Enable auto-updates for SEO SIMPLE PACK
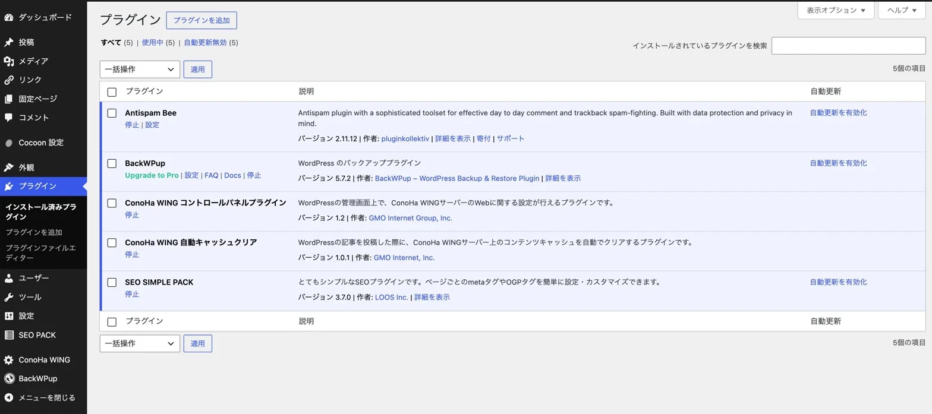 (838, 282)
